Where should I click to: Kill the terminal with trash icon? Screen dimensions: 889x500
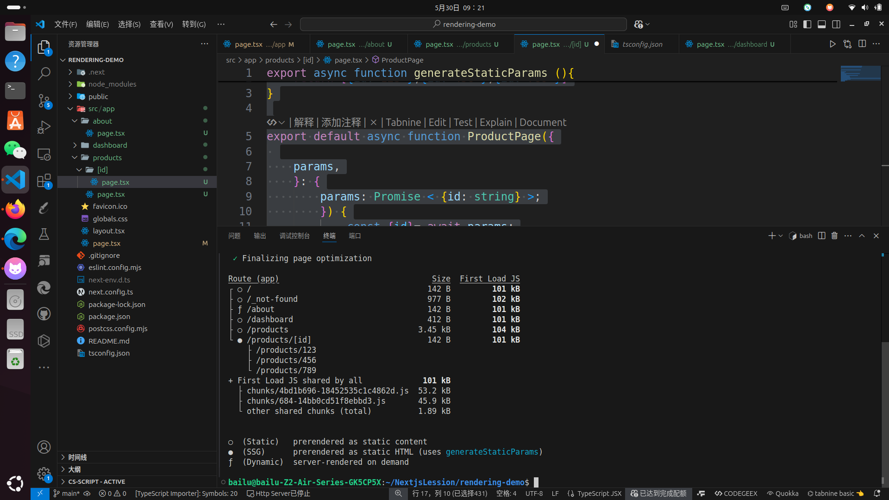834,236
